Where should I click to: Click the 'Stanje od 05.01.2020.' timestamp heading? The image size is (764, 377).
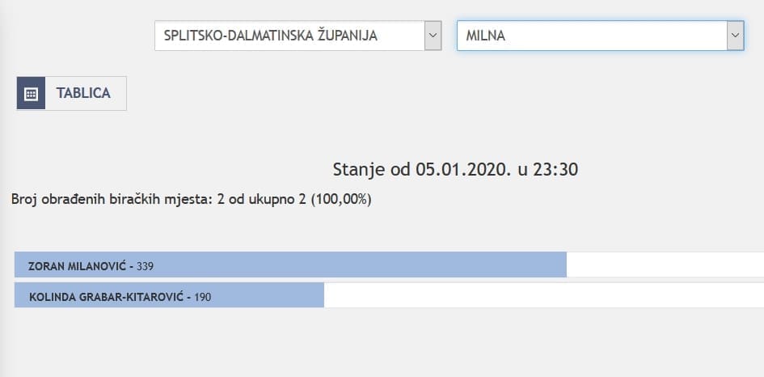coord(455,169)
